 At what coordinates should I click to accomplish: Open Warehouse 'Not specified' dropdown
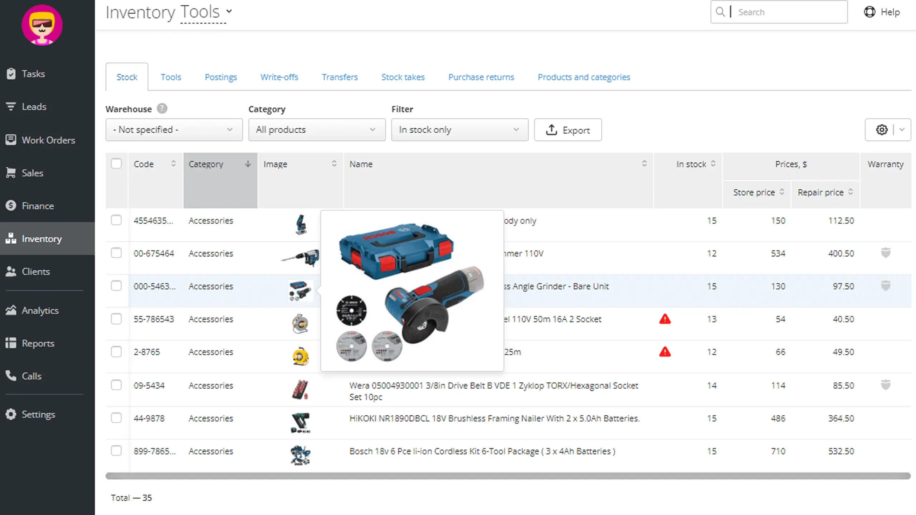pos(174,129)
